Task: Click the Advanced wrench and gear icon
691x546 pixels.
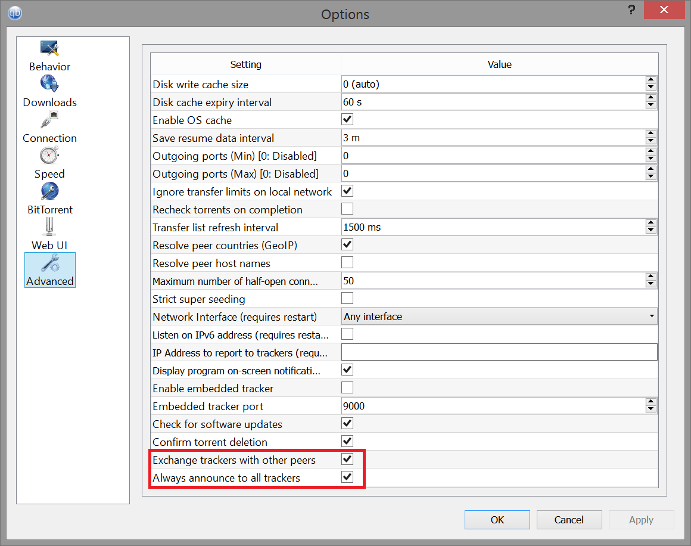Action: coord(49,263)
